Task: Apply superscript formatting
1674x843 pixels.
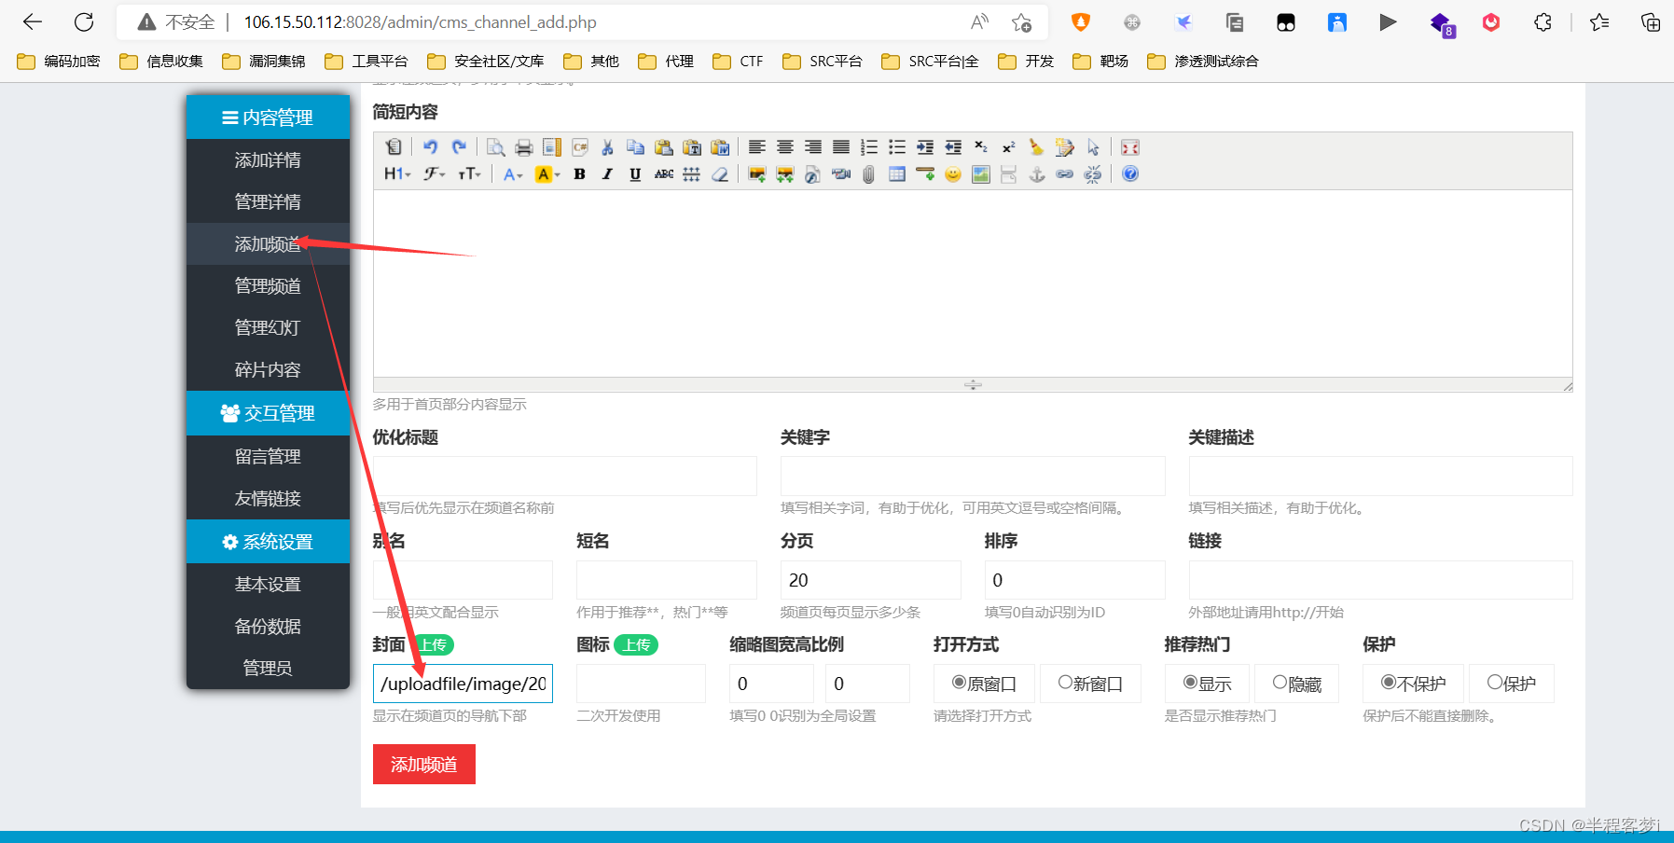Action: pos(1009,147)
